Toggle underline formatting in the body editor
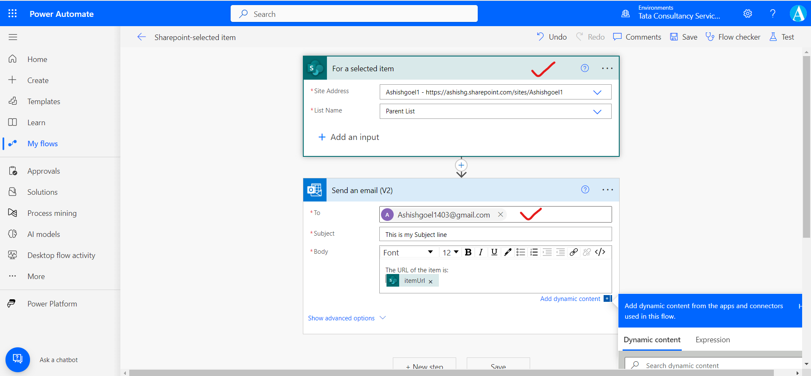The width and height of the screenshot is (811, 376). 494,252
